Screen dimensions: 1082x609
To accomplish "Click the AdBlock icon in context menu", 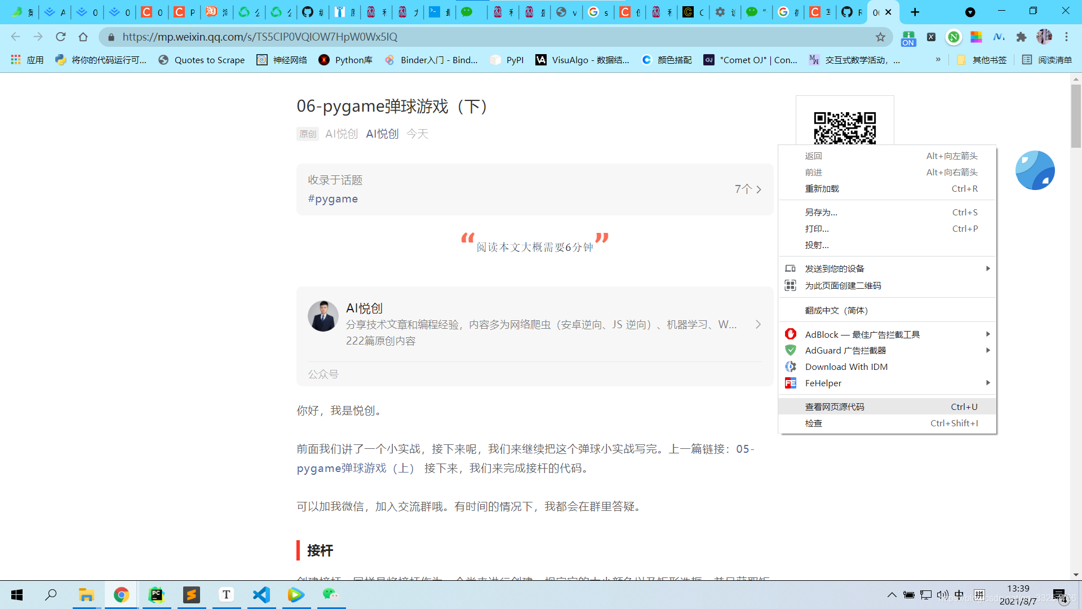I will pyautogui.click(x=791, y=334).
